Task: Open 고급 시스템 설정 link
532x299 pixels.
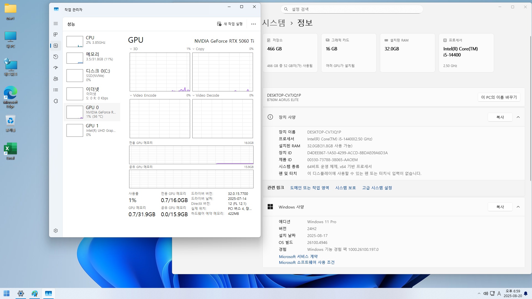Action: 377,188
